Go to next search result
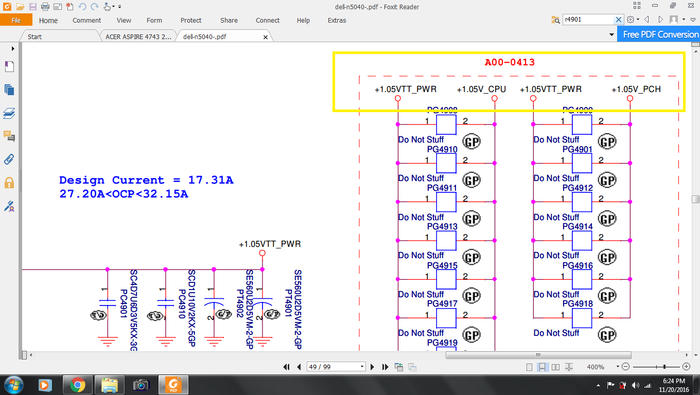This screenshot has height=395, width=700. tap(661, 20)
